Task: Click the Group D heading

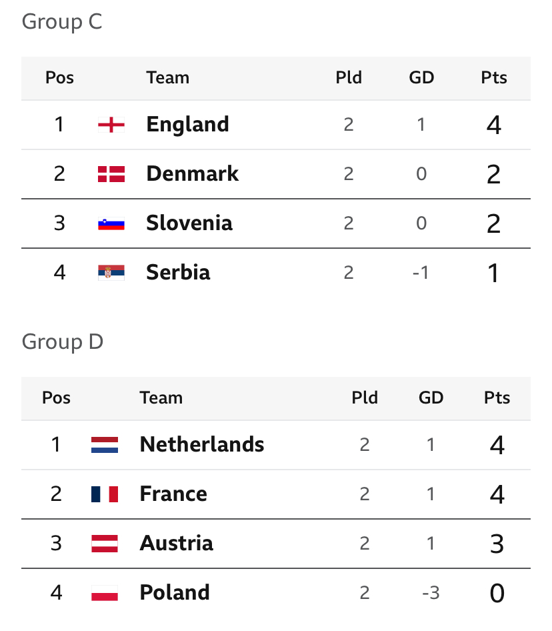Action: [x=63, y=342]
